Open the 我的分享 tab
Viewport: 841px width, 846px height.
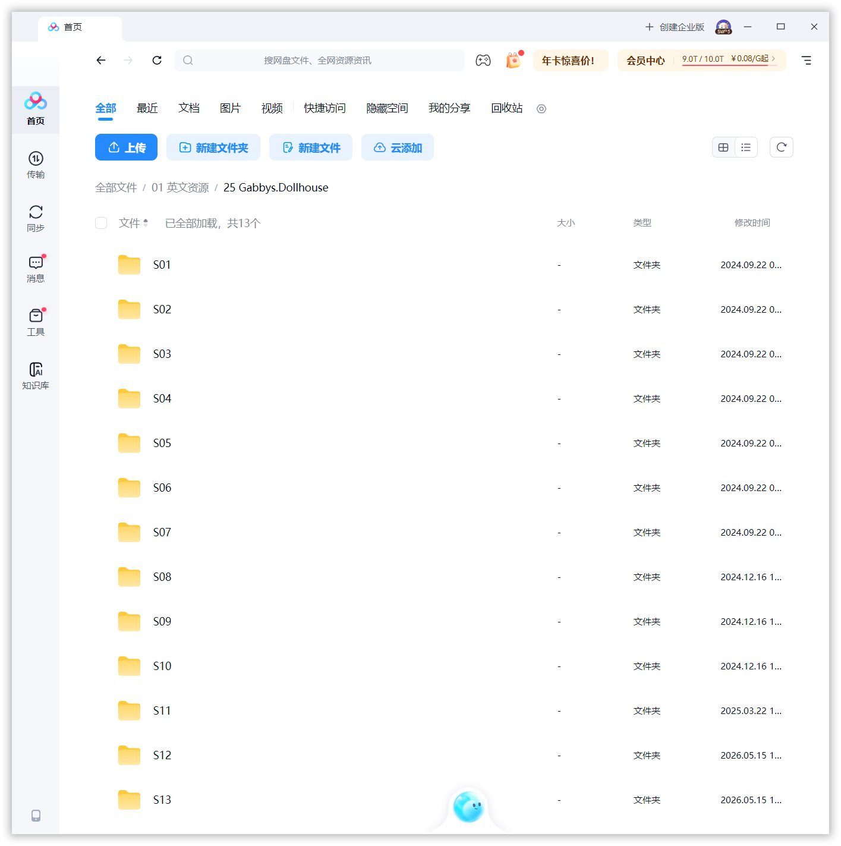click(x=449, y=108)
